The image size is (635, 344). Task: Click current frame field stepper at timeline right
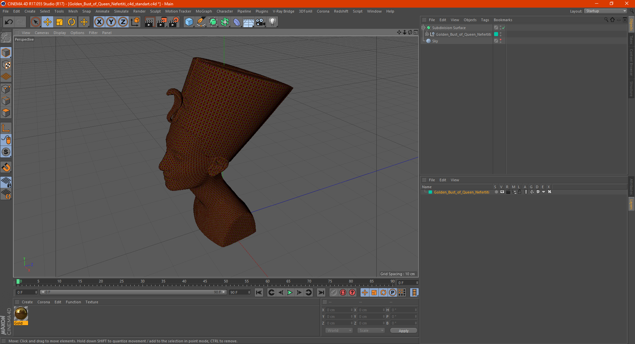click(417, 283)
